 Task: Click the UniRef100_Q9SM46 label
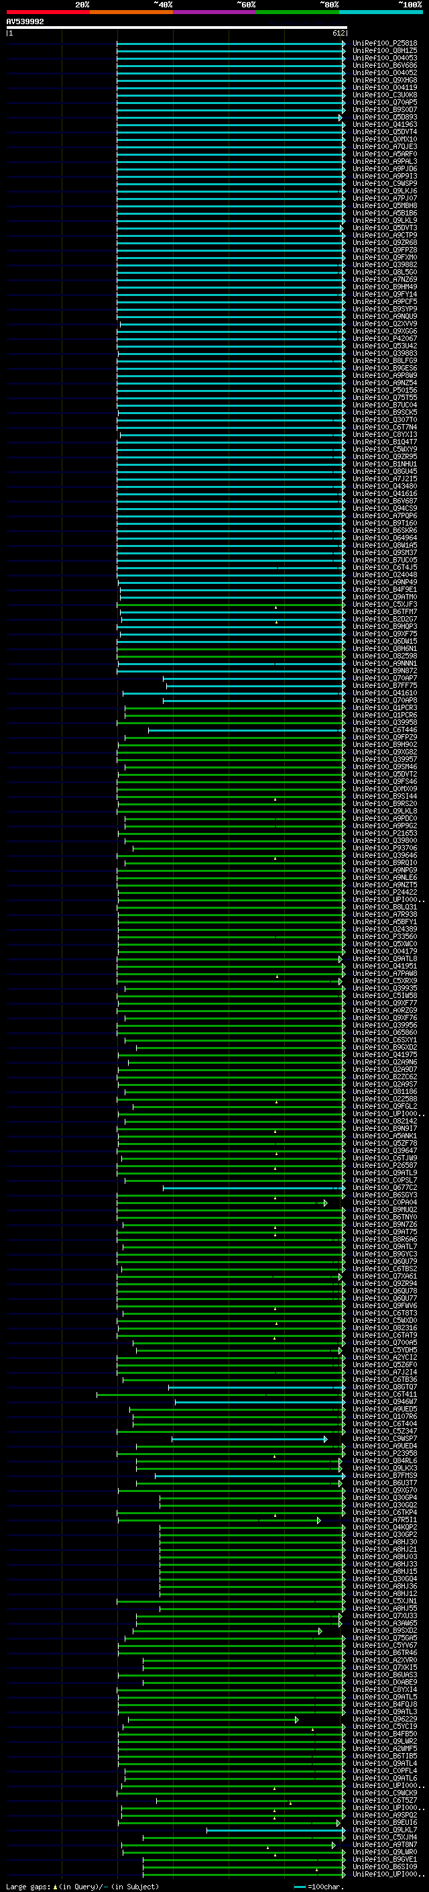pos(384,768)
